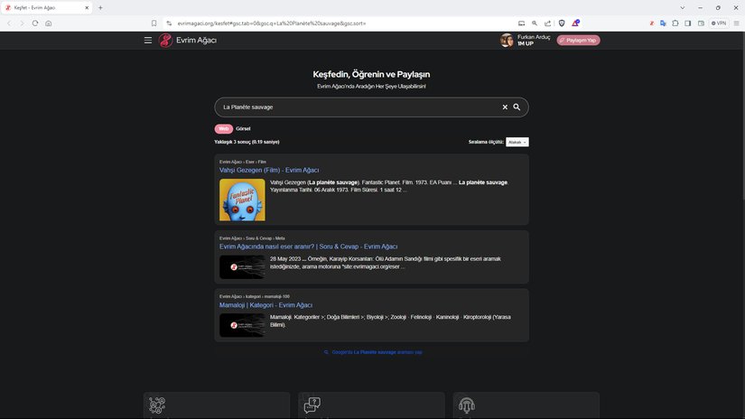Open the Vahşi Gezegen (Film) result link
Screen dimensions: 745x419
269,170
